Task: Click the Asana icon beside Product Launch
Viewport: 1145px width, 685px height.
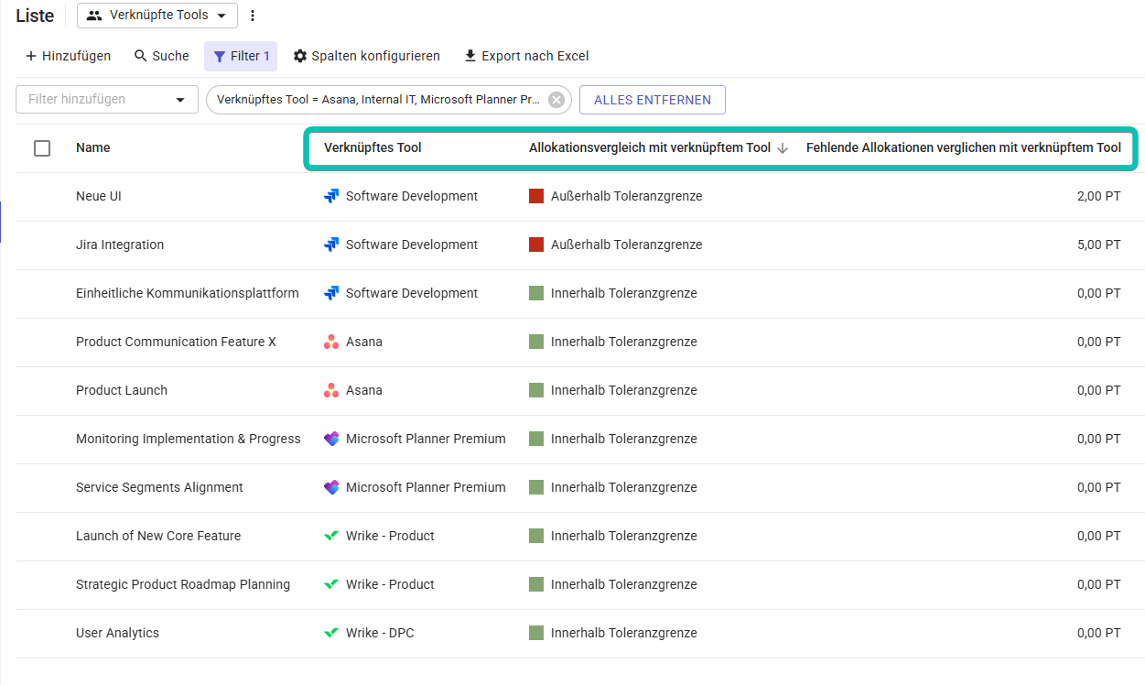Action: tap(331, 390)
